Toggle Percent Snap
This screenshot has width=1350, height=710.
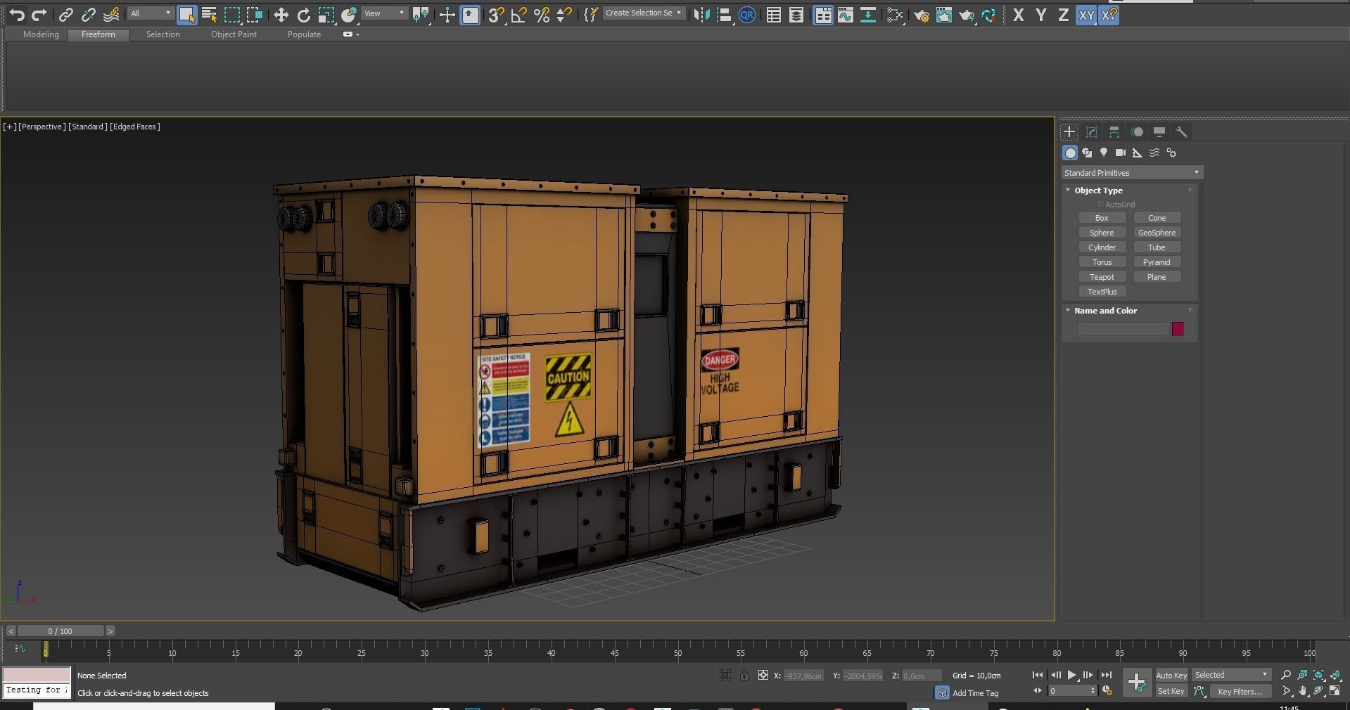pyautogui.click(x=542, y=15)
